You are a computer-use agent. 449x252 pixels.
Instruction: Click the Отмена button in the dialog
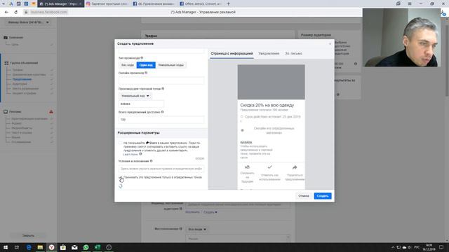tap(304, 196)
